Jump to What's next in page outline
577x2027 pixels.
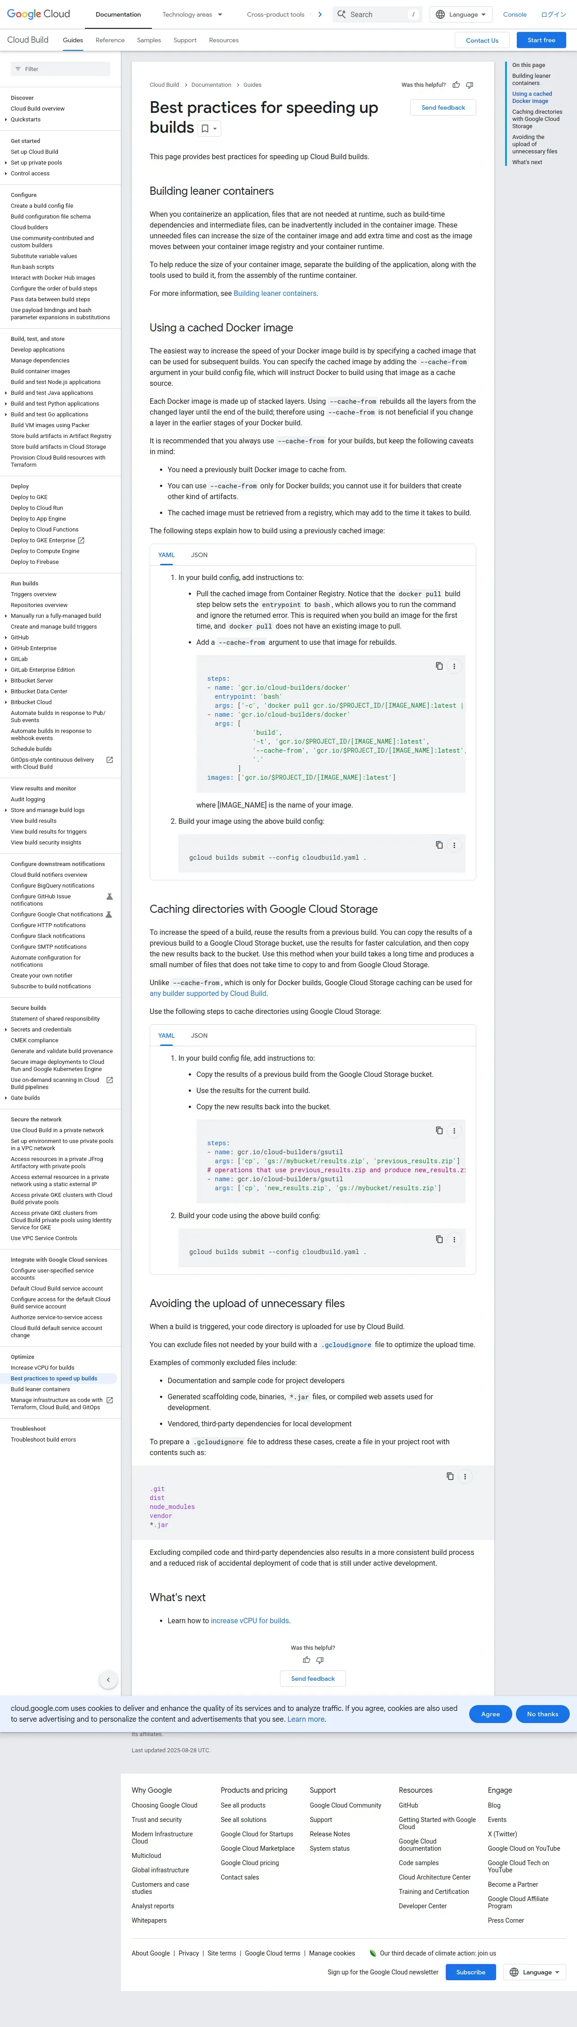pos(527,162)
